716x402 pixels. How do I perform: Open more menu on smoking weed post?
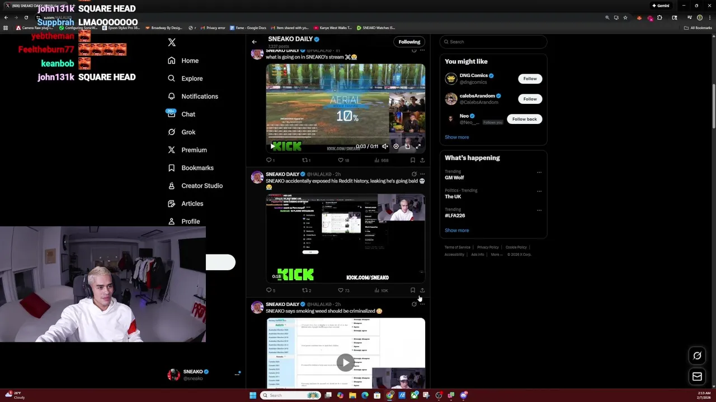tap(422, 304)
